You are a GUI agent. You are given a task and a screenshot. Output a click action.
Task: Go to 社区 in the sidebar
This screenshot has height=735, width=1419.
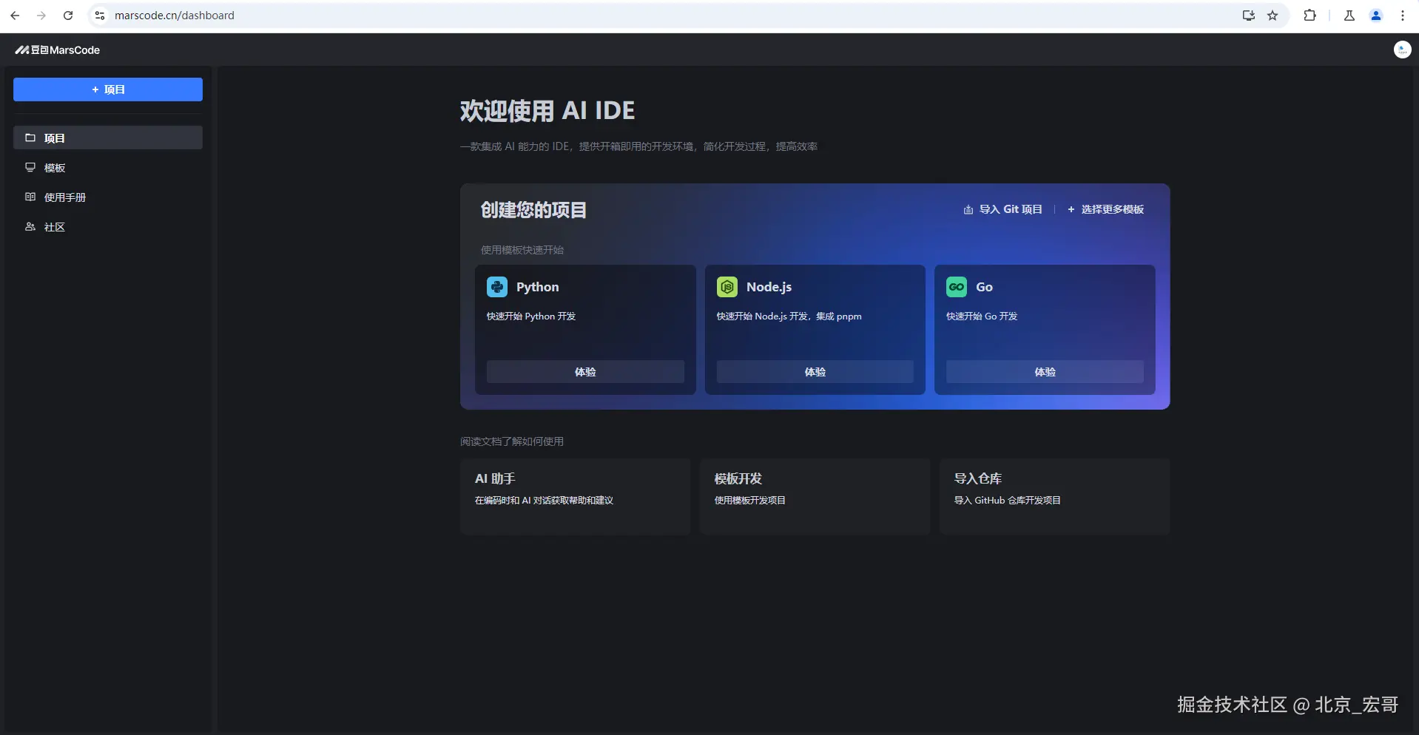[x=108, y=227]
